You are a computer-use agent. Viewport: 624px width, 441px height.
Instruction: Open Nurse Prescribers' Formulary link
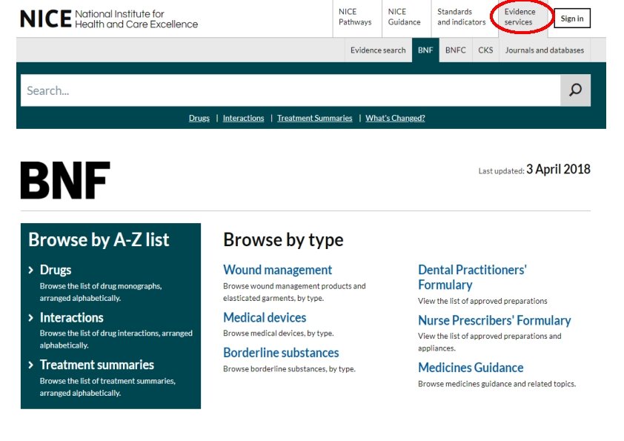[x=494, y=320]
